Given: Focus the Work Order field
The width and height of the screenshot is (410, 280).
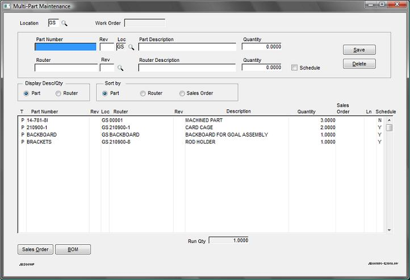Looking at the screenshot, I should pyautogui.click(x=145, y=23).
